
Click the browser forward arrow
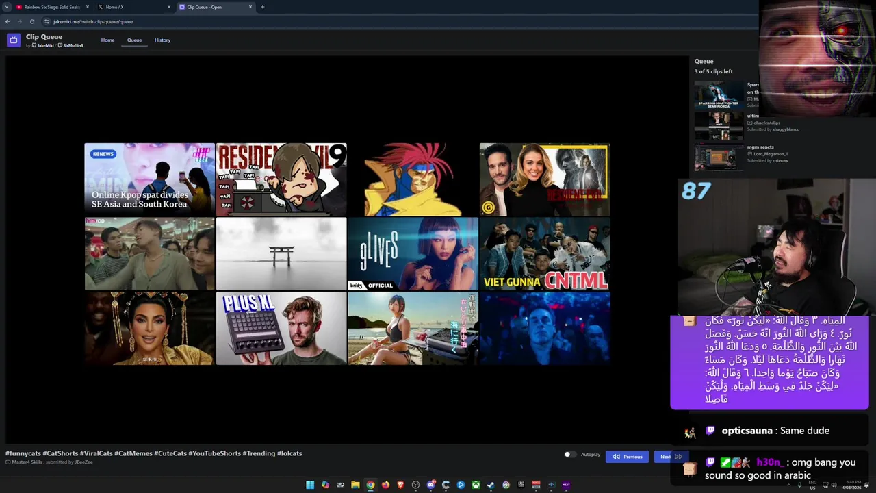(x=19, y=21)
